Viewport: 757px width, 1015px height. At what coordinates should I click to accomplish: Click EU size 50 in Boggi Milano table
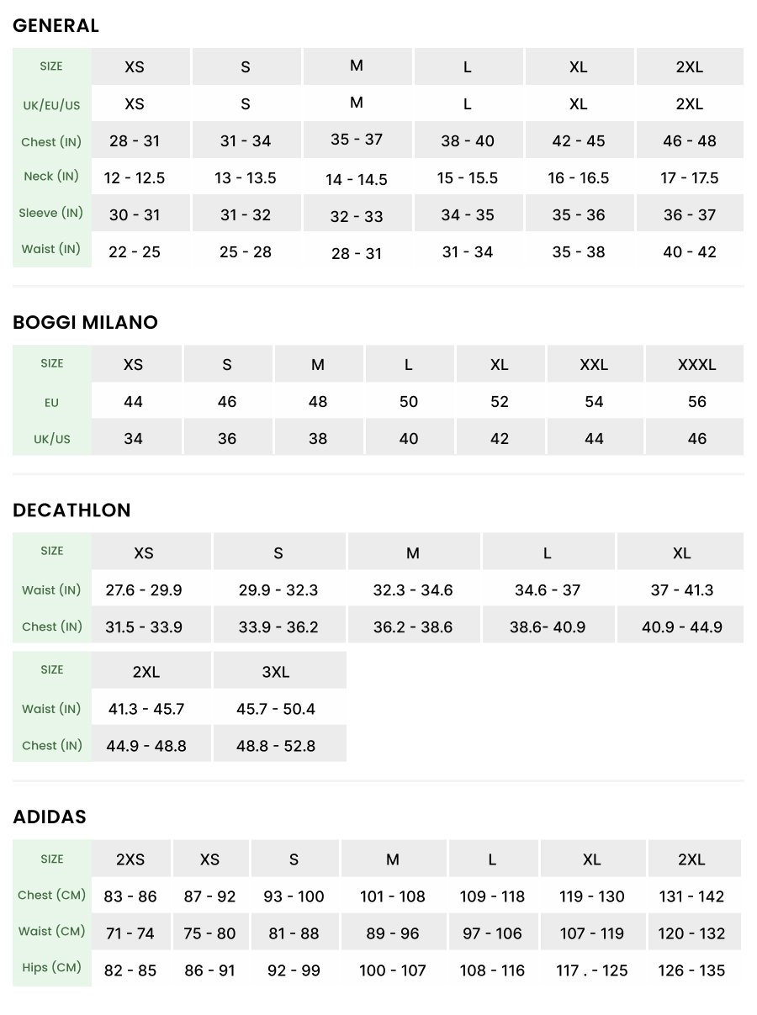click(x=409, y=402)
